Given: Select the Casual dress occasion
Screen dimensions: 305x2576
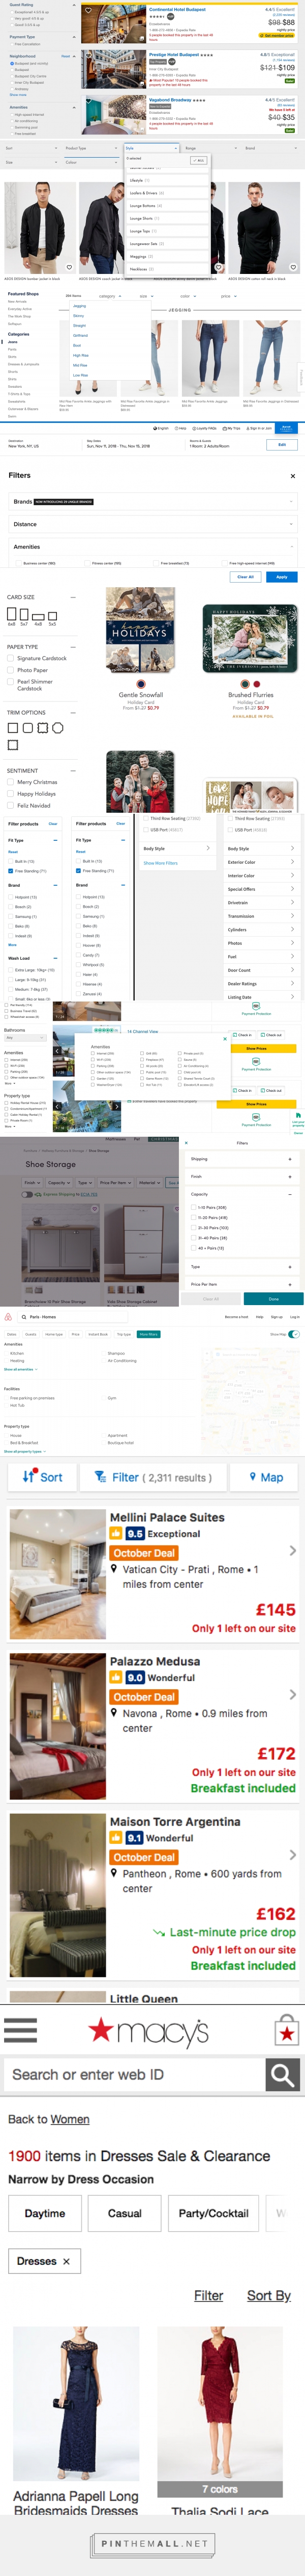Looking at the screenshot, I should click(125, 2213).
